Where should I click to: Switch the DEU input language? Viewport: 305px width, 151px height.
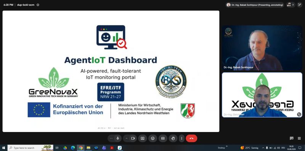click(283, 148)
